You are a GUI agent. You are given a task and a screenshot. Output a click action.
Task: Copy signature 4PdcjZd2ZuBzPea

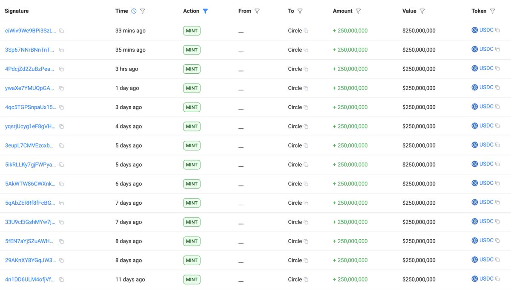coord(61,69)
